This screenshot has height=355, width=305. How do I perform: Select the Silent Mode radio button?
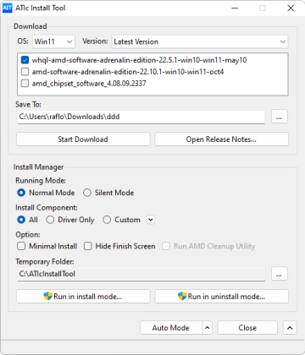(x=87, y=193)
